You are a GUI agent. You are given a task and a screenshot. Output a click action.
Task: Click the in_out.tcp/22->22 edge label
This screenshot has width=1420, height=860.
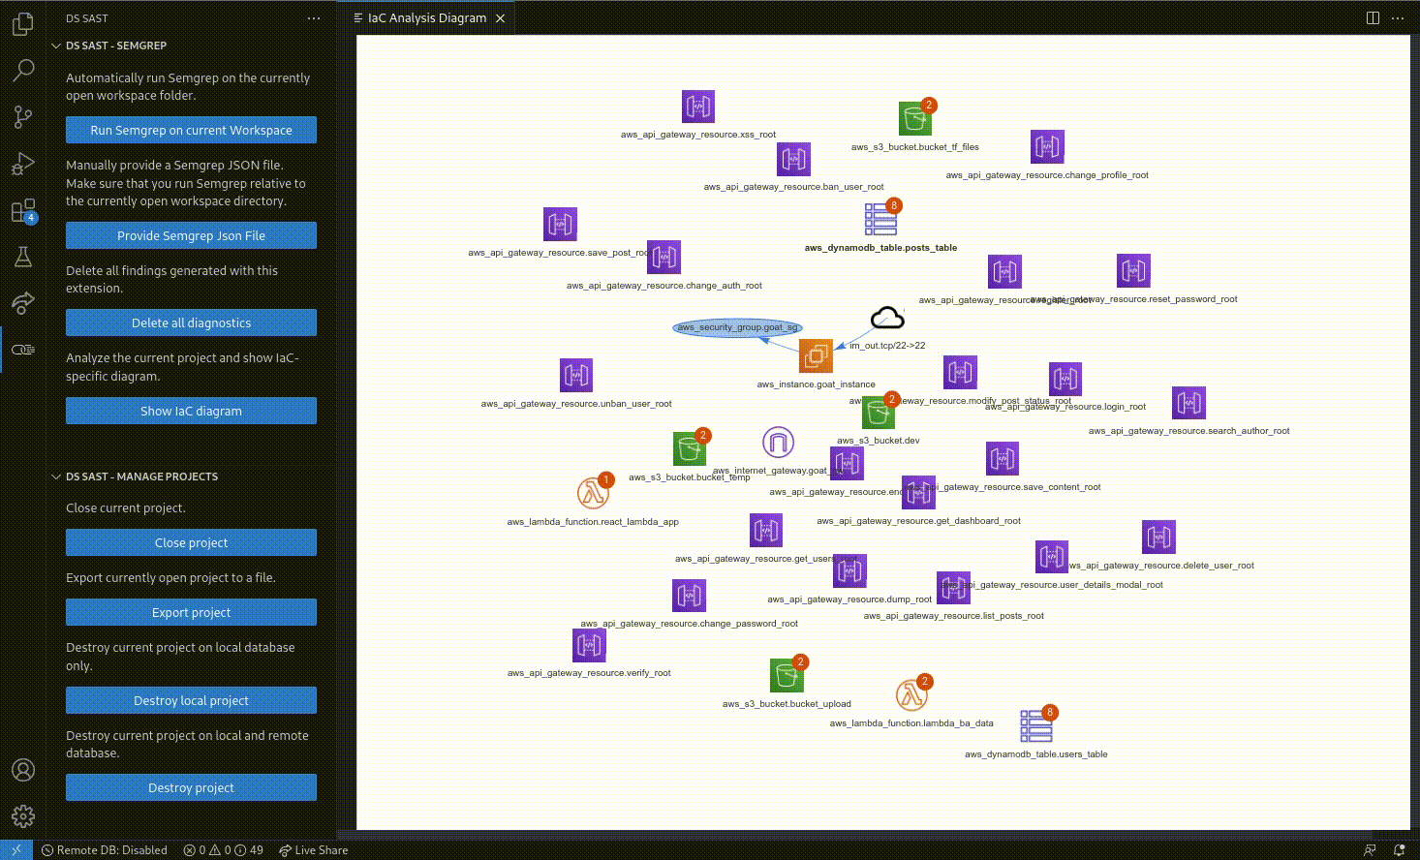887,345
